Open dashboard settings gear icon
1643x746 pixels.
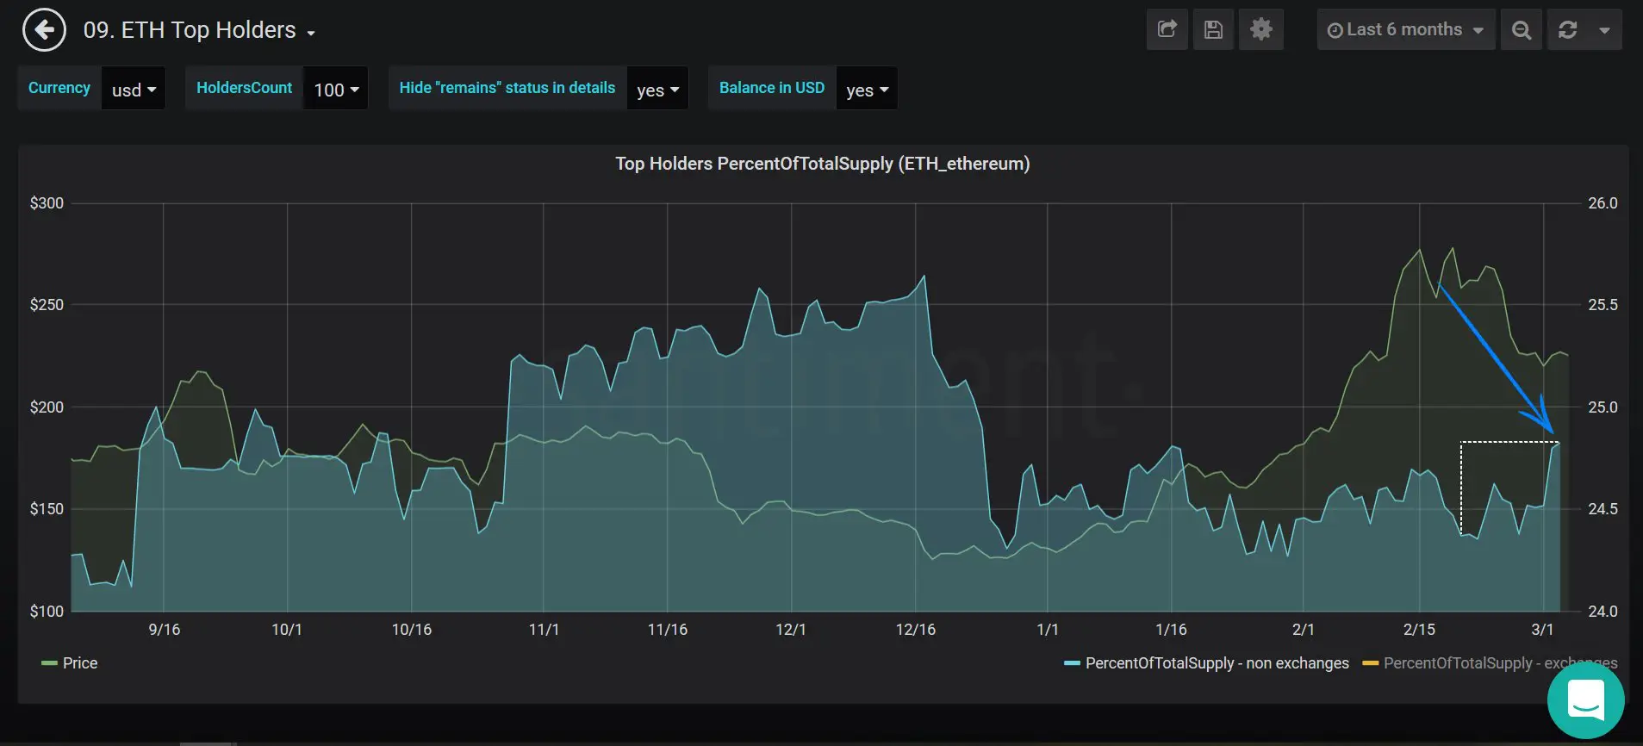(x=1260, y=30)
